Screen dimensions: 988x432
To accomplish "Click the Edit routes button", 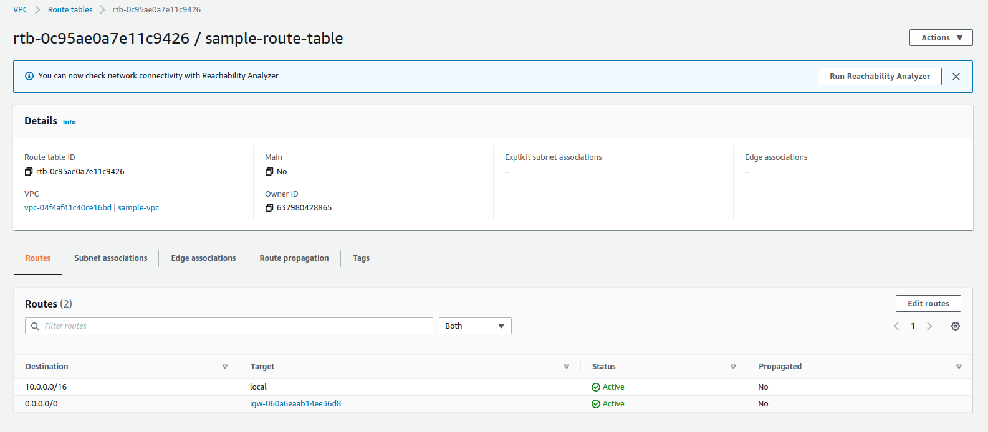I will pos(928,304).
